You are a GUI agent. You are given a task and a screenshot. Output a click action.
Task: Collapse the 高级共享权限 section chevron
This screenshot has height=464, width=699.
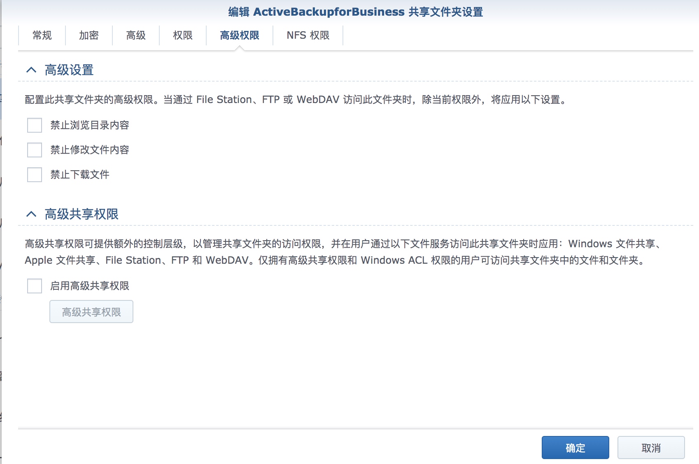31,214
